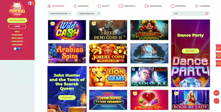The height and width of the screenshot is (112, 221).
Task: Click into the Hae search field
Action: pyautogui.click(x=189, y=13)
